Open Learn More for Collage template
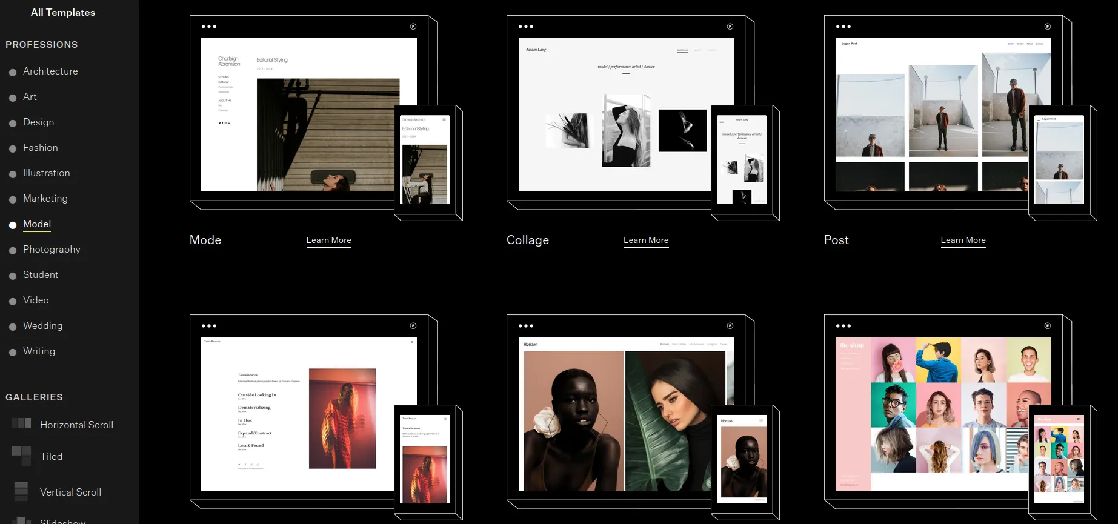The image size is (1118, 524). pyautogui.click(x=646, y=240)
